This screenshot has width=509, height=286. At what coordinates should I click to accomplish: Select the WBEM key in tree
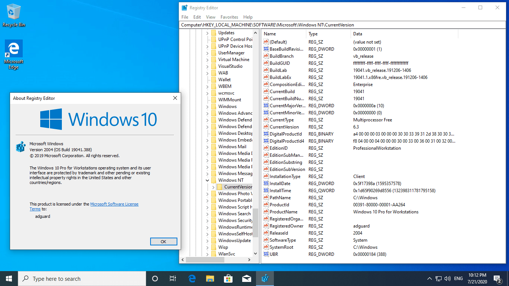pos(225,86)
